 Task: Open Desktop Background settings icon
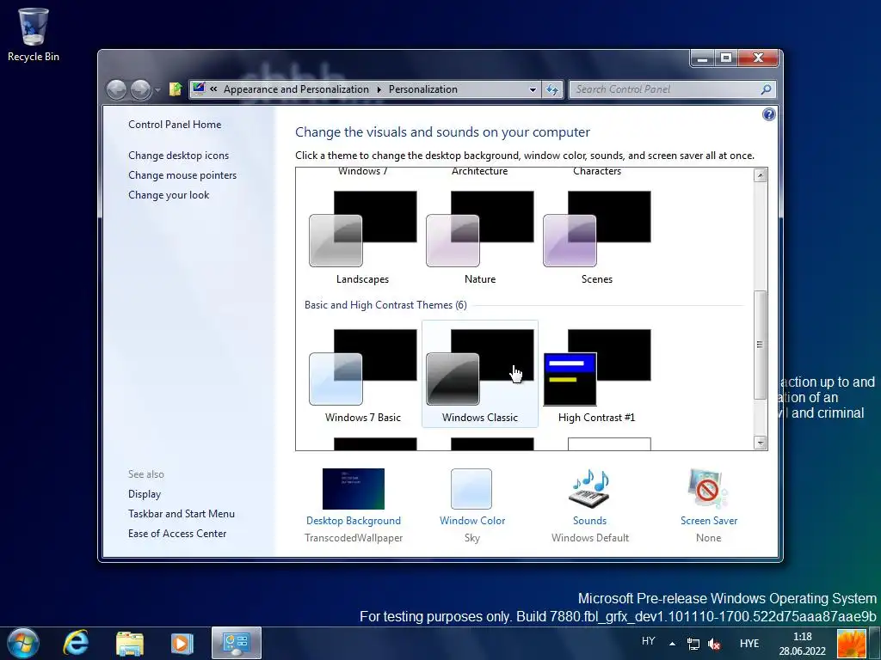[x=354, y=489]
